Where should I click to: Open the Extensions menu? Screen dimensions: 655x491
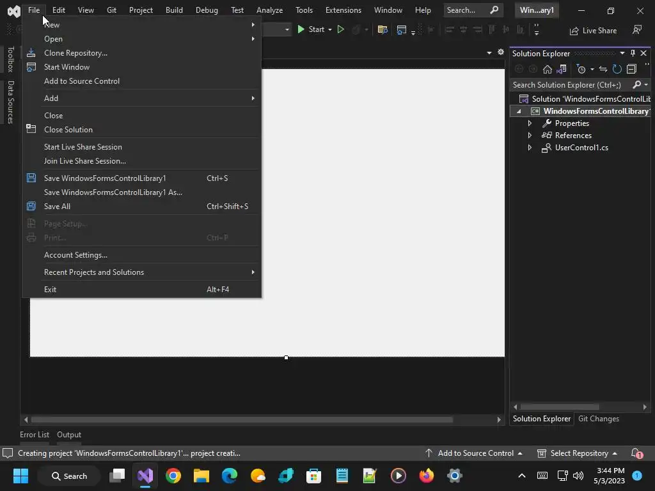pyautogui.click(x=343, y=10)
